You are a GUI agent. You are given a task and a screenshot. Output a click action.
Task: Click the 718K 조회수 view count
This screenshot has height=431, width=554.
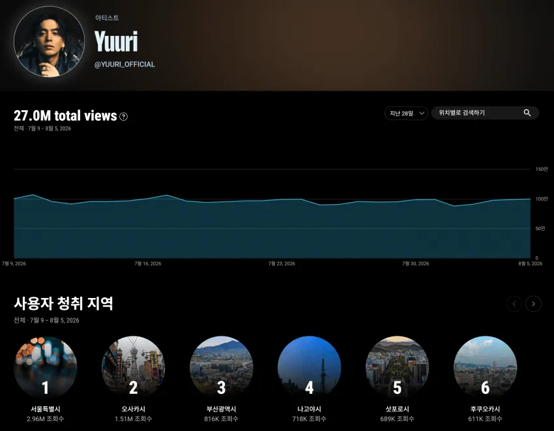click(x=309, y=419)
